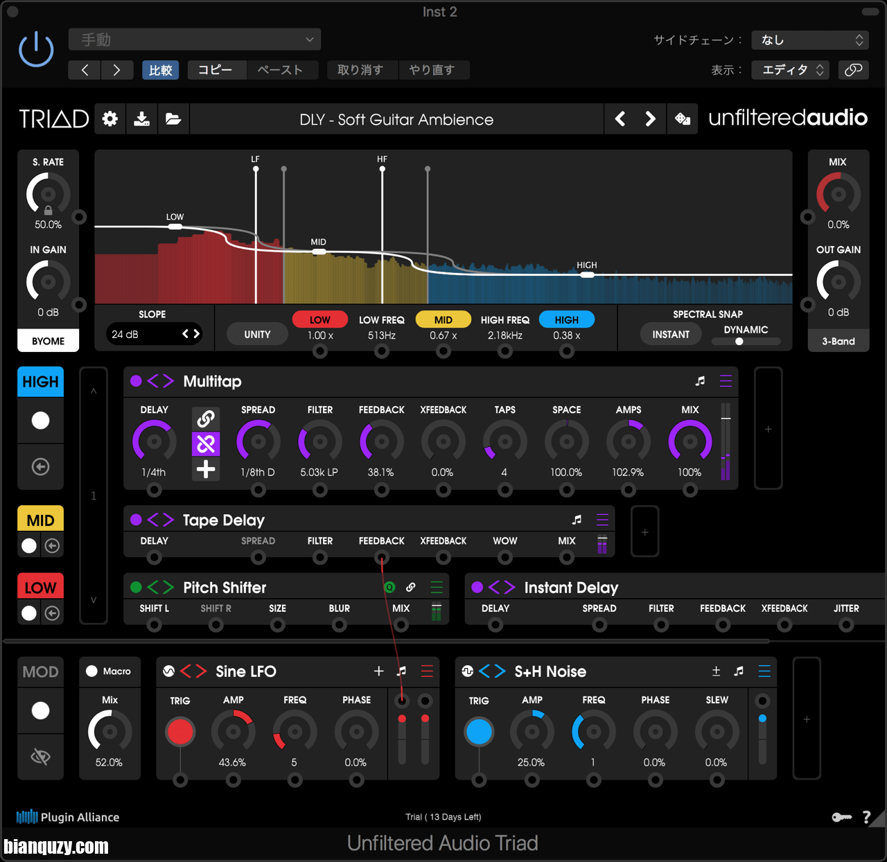This screenshot has height=862, width=887.
Task: Click the コピー copy button
Action: [x=216, y=69]
